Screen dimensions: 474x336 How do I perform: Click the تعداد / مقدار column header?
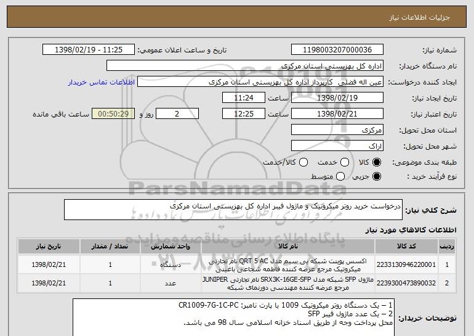110,247
